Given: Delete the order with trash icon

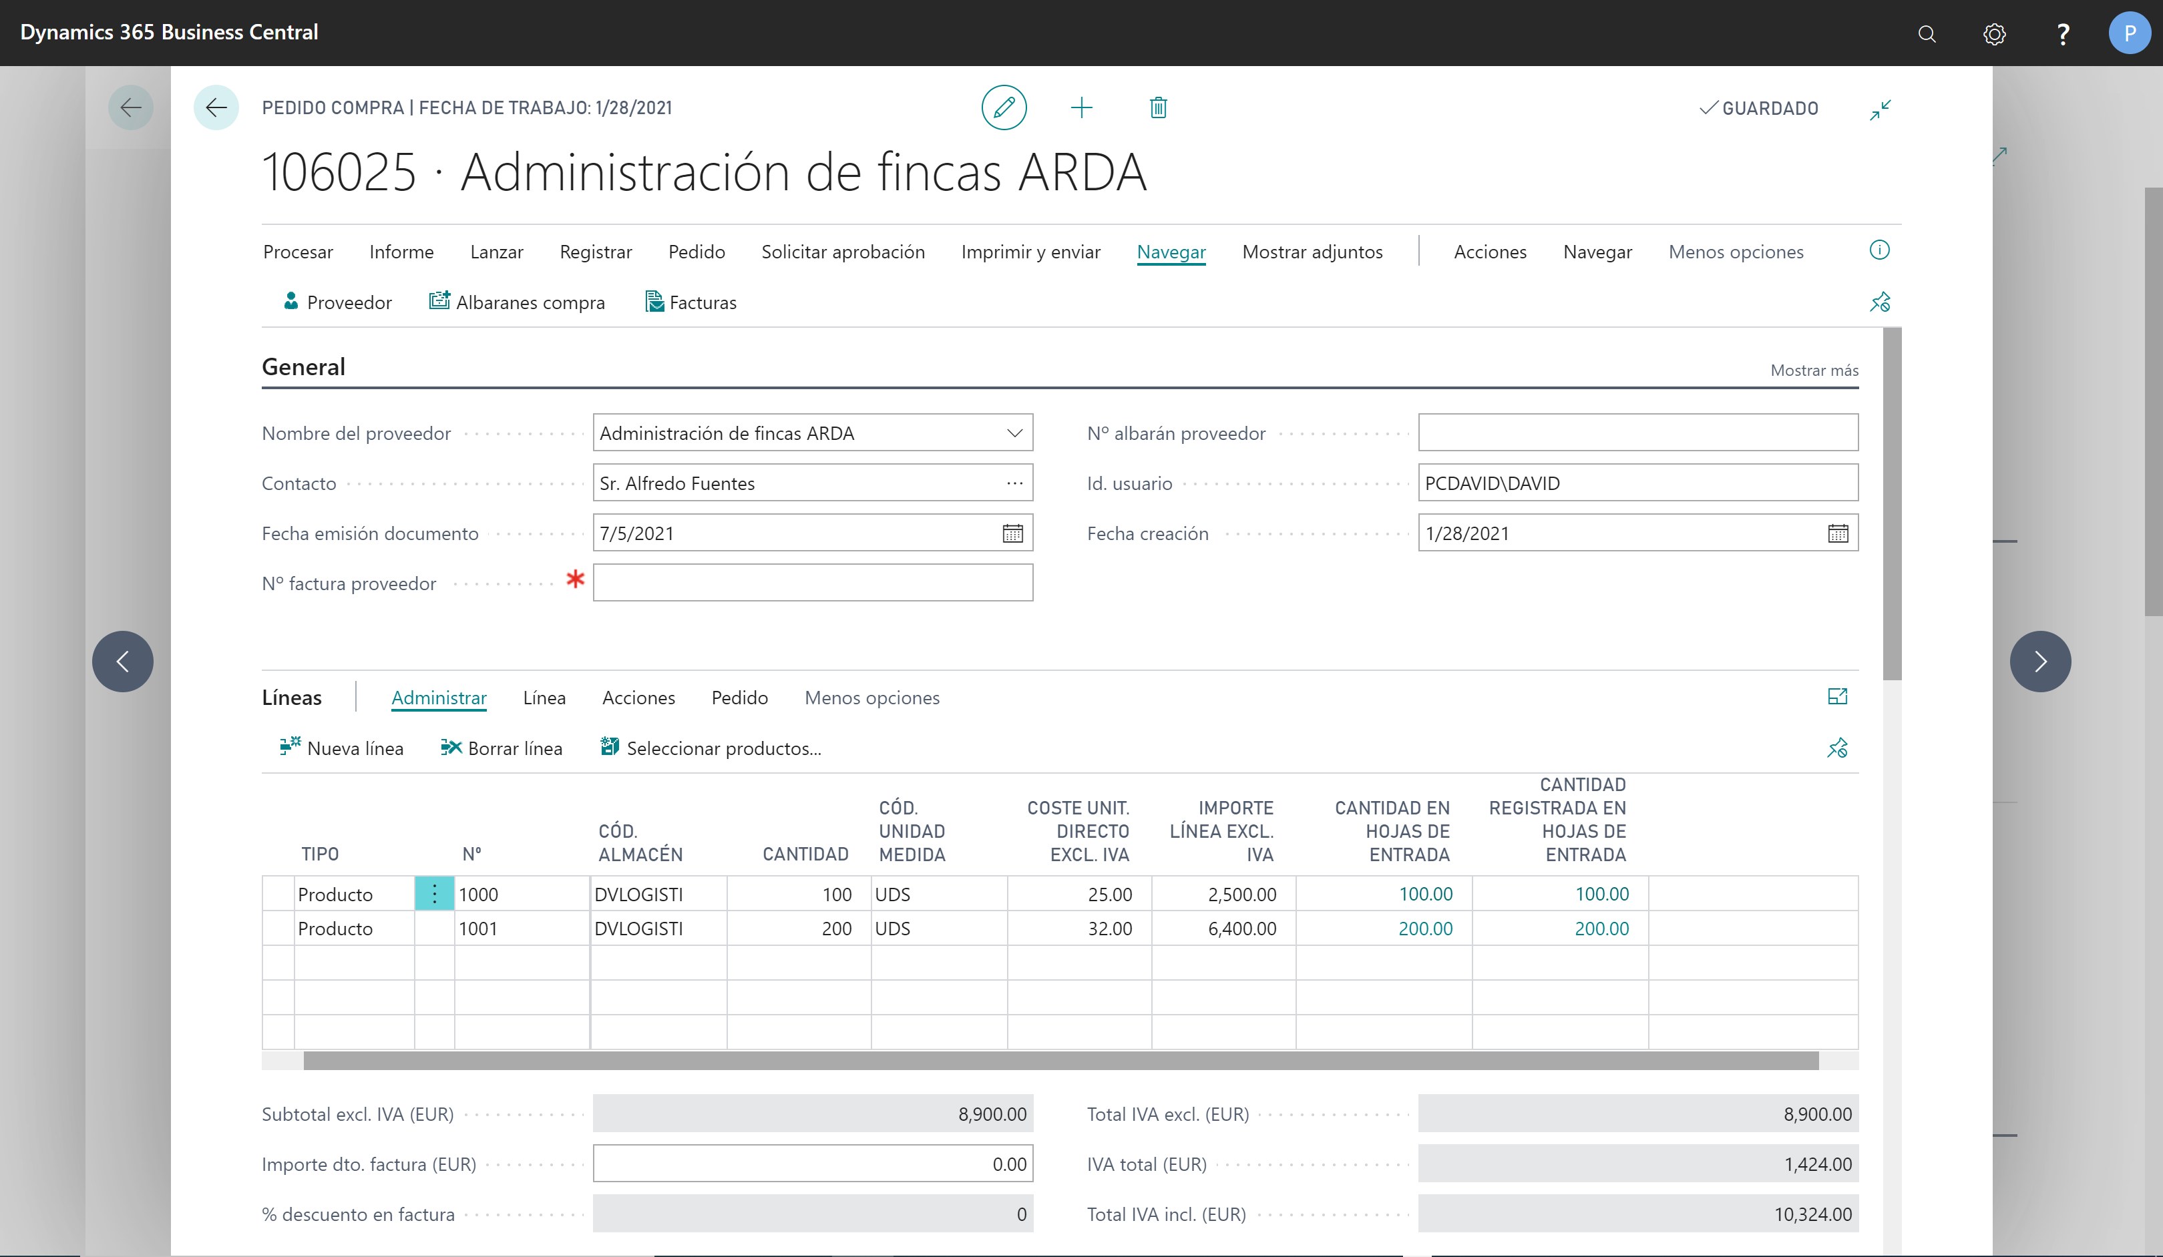Looking at the screenshot, I should tap(1158, 107).
